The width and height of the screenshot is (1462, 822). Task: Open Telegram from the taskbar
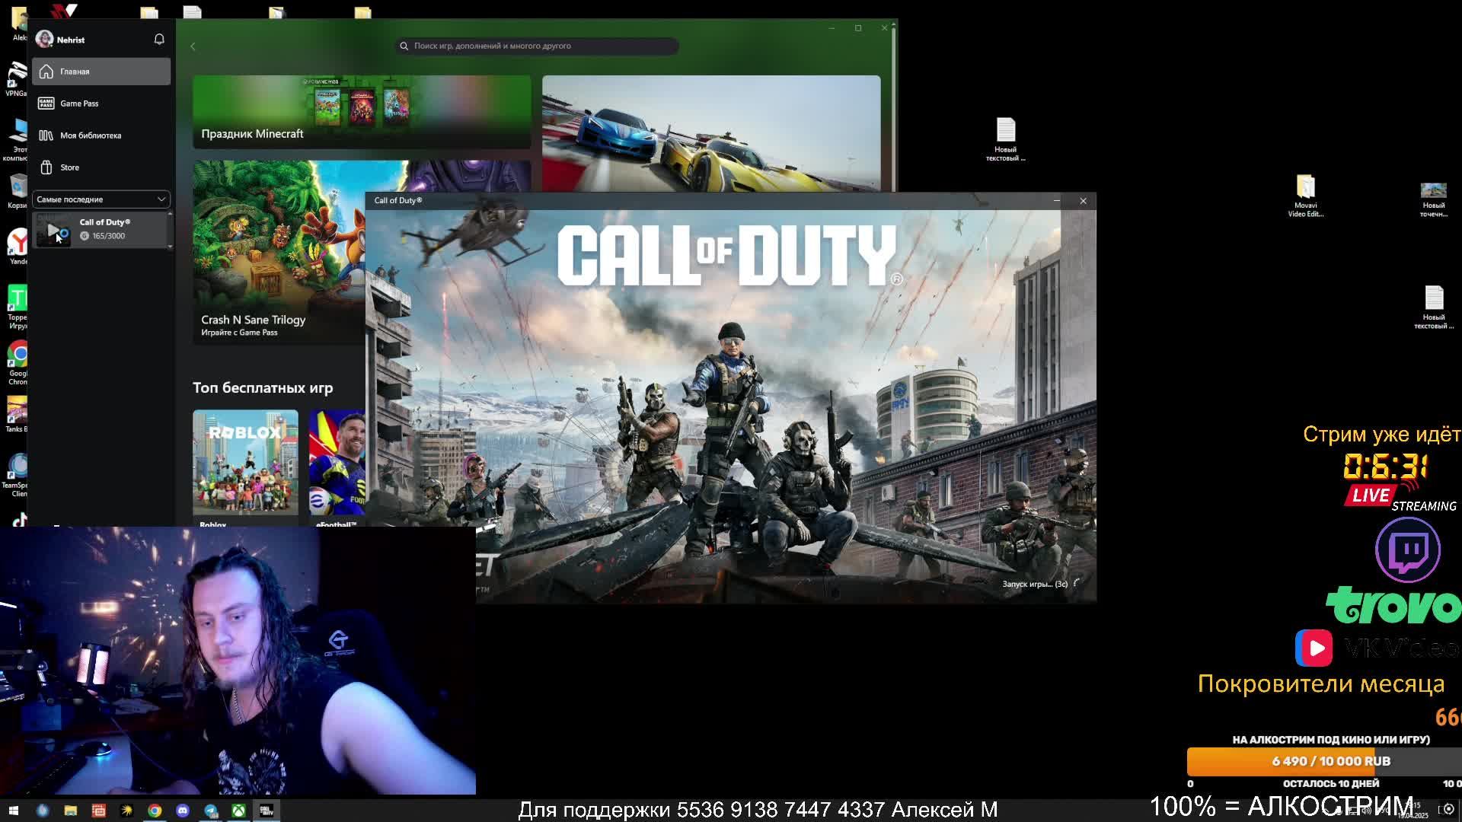pos(211,811)
